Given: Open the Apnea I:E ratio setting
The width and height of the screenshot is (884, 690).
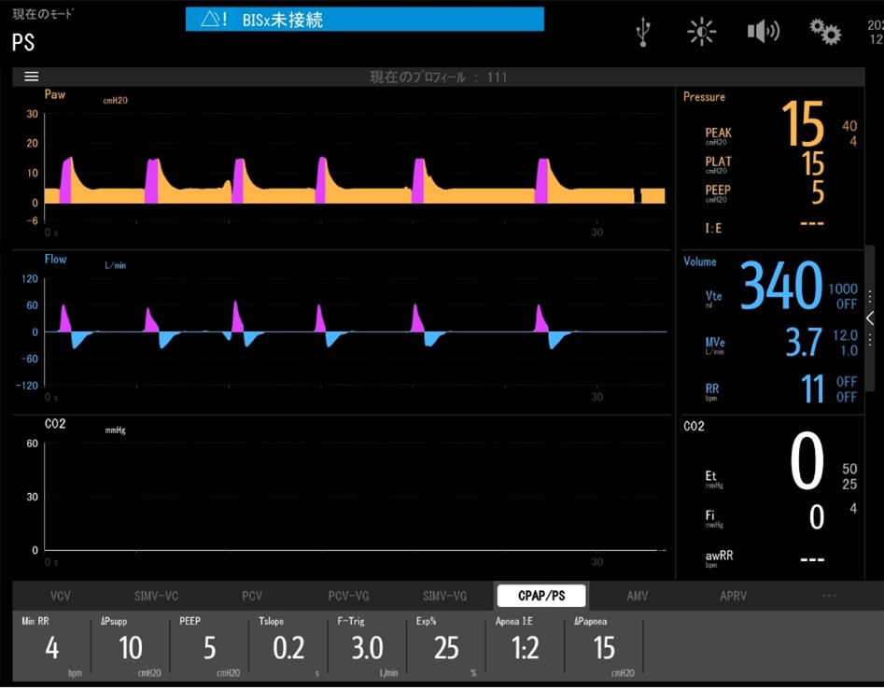Looking at the screenshot, I should [x=526, y=647].
